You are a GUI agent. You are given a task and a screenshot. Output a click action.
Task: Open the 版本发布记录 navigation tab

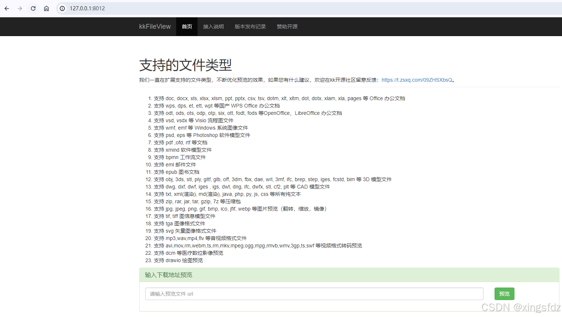coord(250,27)
